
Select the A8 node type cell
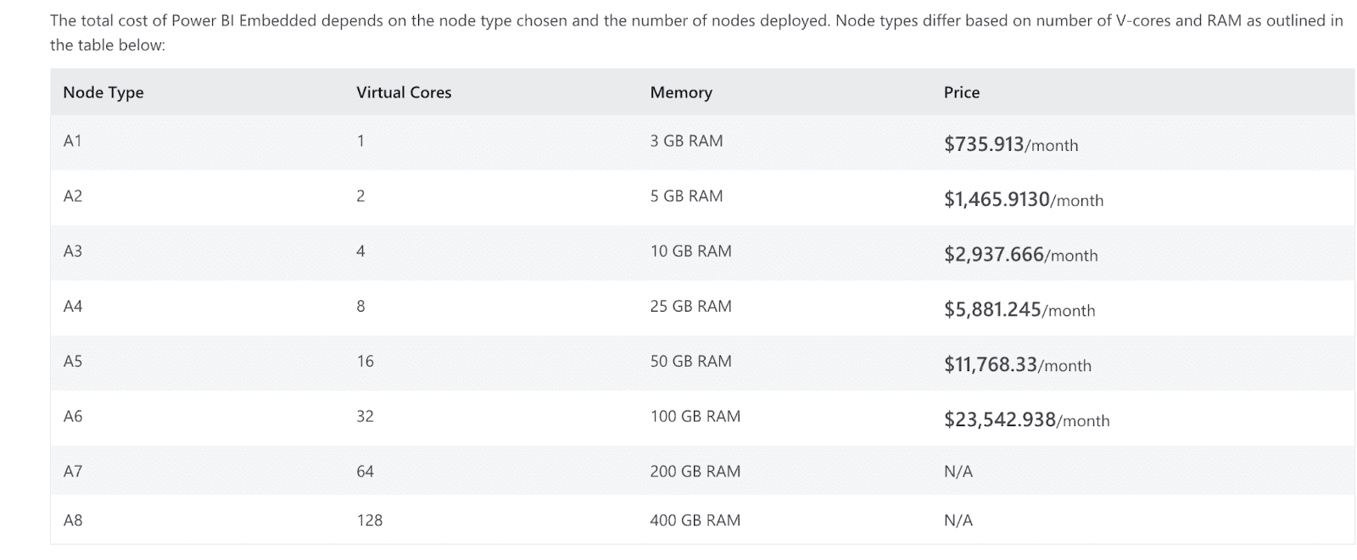click(x=73, y=520)
